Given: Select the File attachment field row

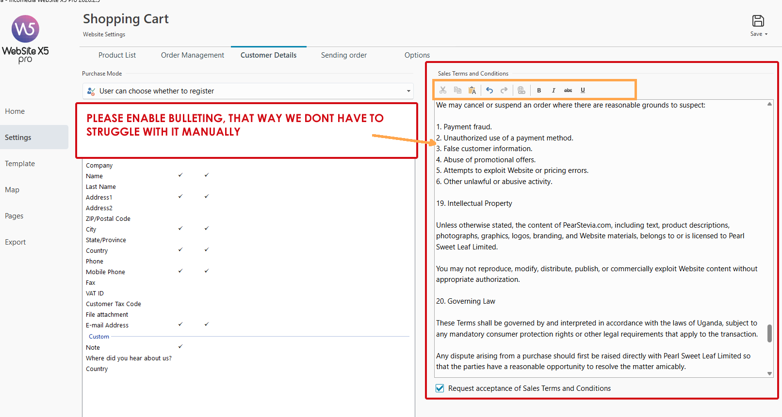Looking at the screenshot, I should point(248,315).
